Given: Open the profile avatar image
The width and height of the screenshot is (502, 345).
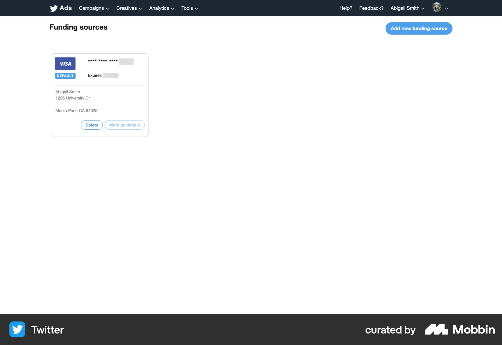Looking at the screenshot, I should (436, 8).
